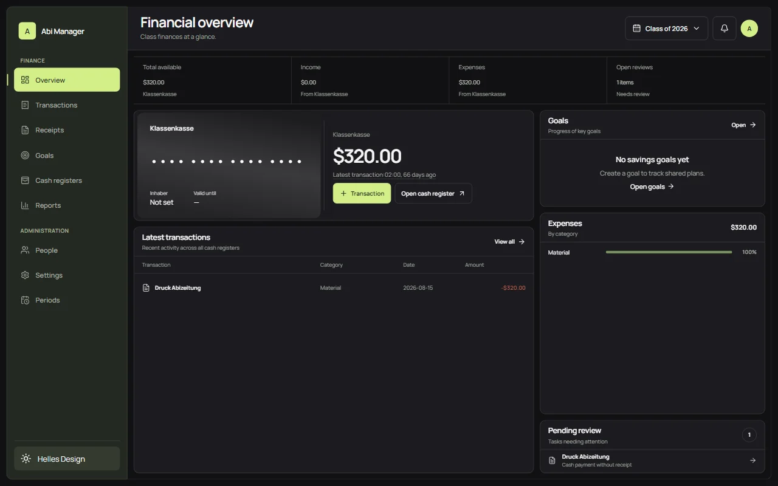Click the Cash registers sidebar icon
Screen dimensions: 778x486
pos(25,180)
